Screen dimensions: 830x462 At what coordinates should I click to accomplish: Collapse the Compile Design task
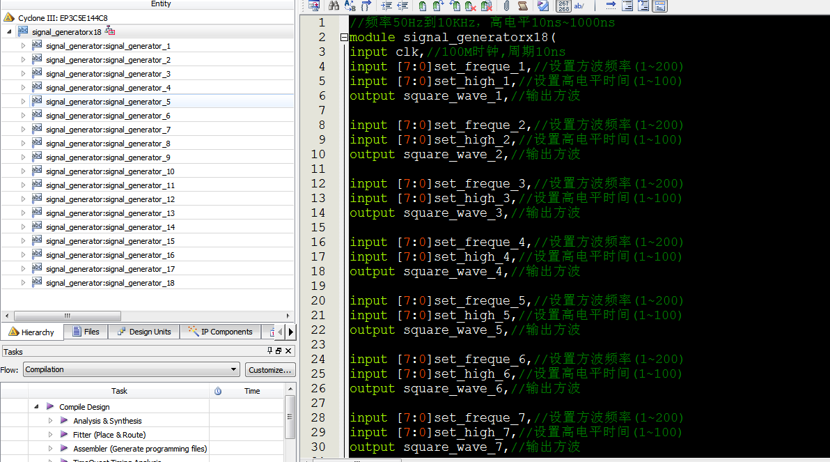pos(36,406)
